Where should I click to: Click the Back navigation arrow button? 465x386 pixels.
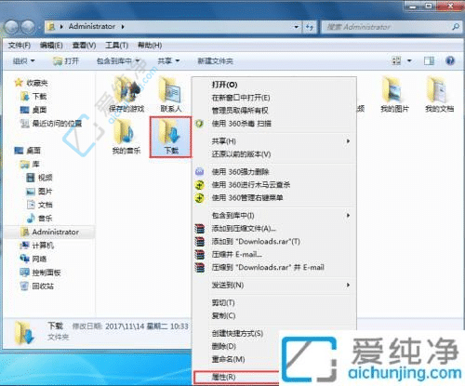(12, 27)
